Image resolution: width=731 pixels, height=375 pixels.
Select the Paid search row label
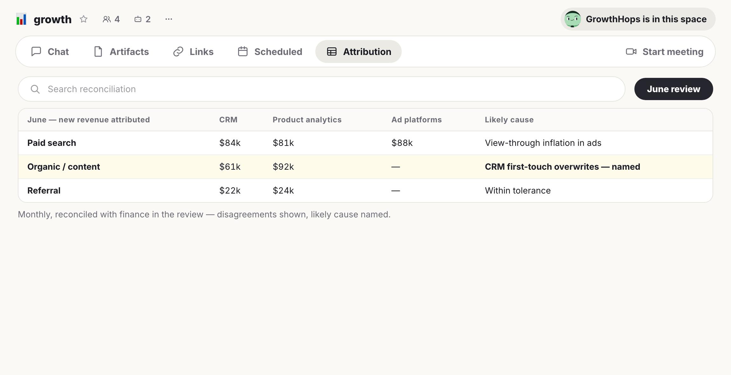coord(52,143)
